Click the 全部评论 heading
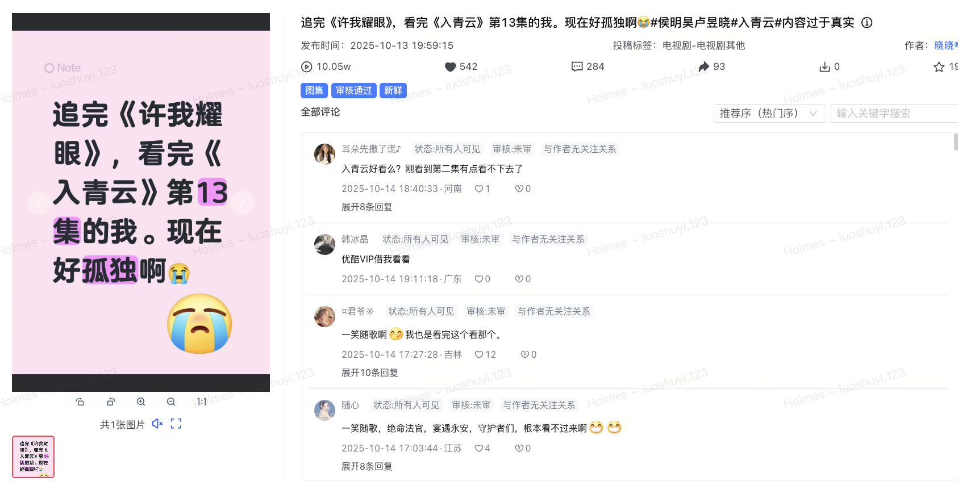The image size is (958, 485). point(320,112)
